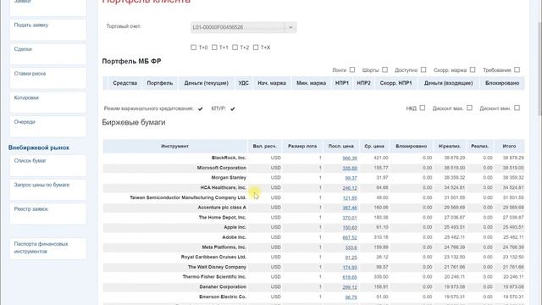
Task: Sort by Размер лота column header
Action: [x=302, y=147]
